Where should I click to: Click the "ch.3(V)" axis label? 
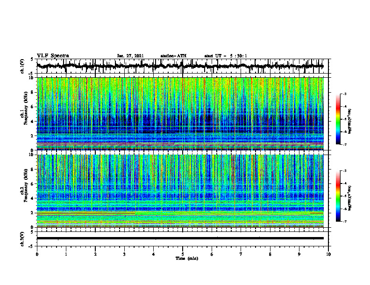point(22,239)
